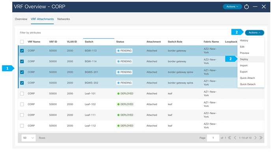Go to the previous page arrow

coord(235,138)
